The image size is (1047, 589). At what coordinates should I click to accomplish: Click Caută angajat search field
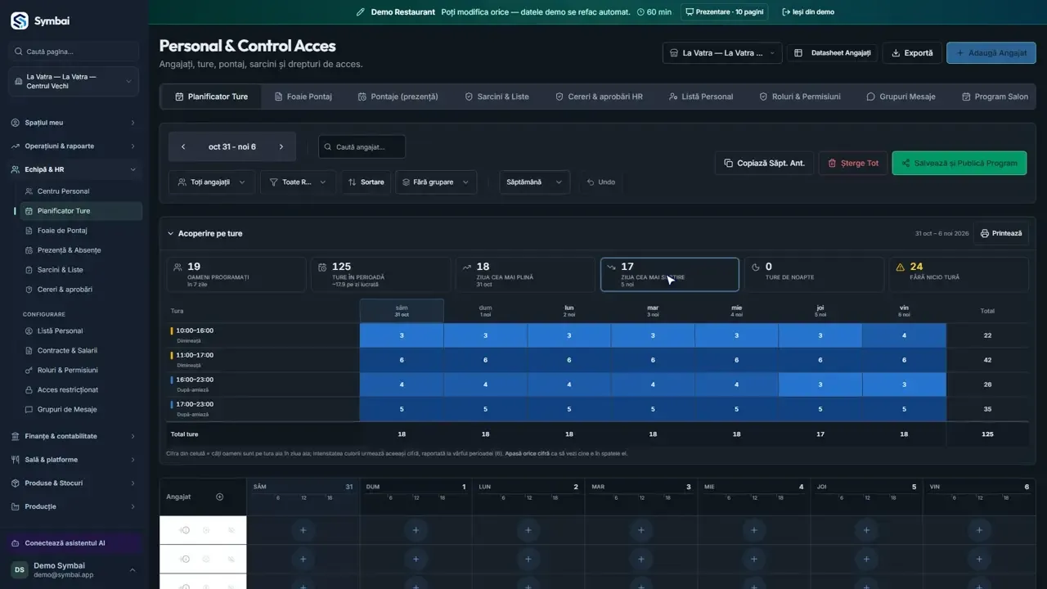362,147
